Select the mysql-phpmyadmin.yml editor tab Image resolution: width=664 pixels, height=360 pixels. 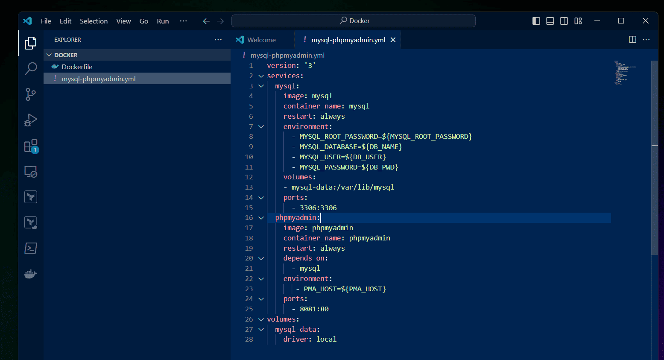click(x=348, y=40)
